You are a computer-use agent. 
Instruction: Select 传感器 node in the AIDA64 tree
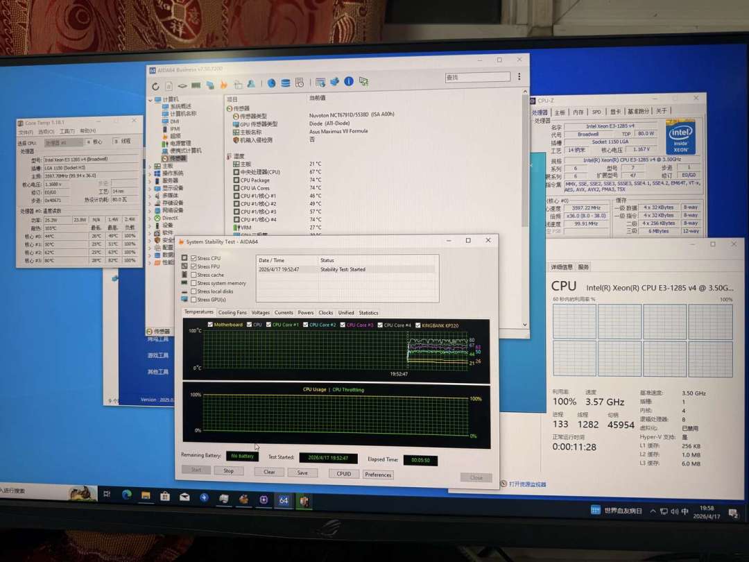pyautogui.click(x=178, y=158)
